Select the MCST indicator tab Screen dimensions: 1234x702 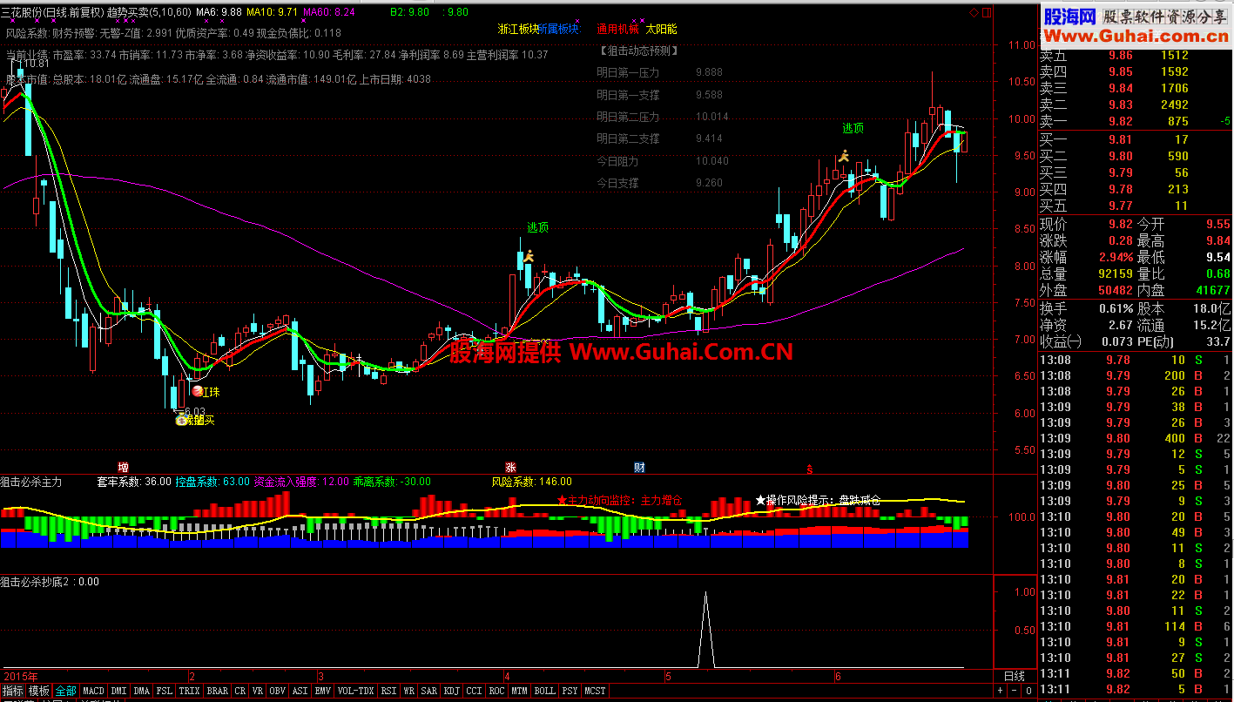(x=595, y=691)
